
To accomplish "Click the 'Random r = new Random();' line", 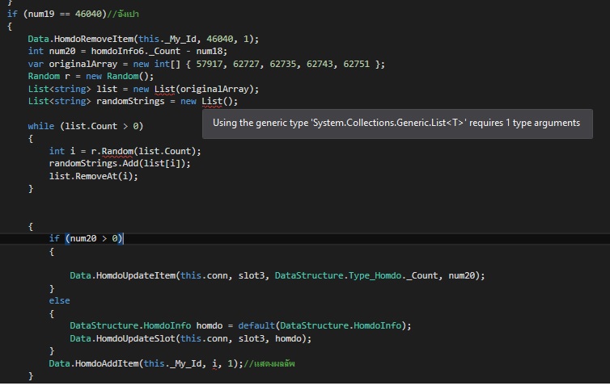I will (x=91, y=76).
